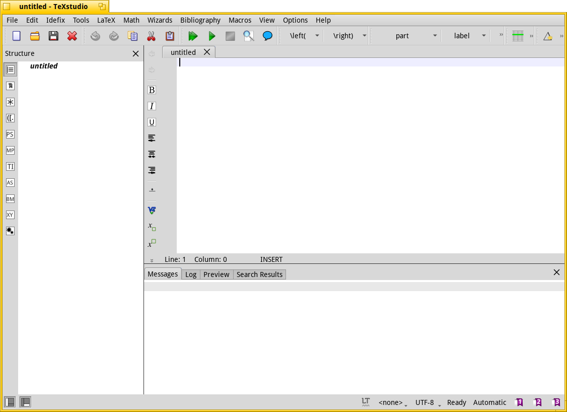Image resolution: width=567 pixels, height=412 pixels.
Task: Open log via blue speech bubble
Action: click(267, 36)
